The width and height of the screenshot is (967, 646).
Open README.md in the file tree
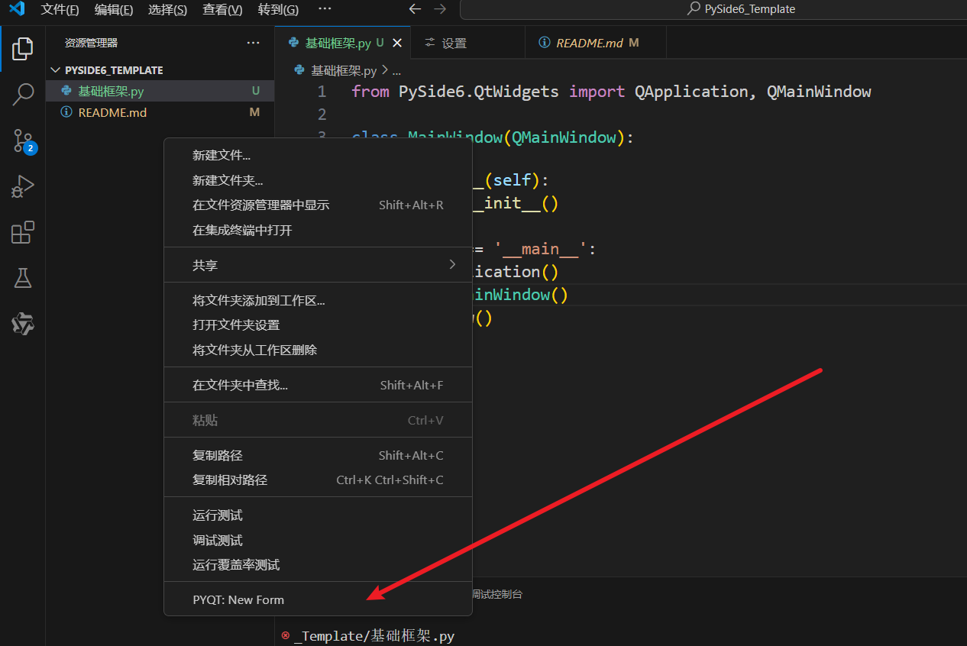tap(112, 112)
